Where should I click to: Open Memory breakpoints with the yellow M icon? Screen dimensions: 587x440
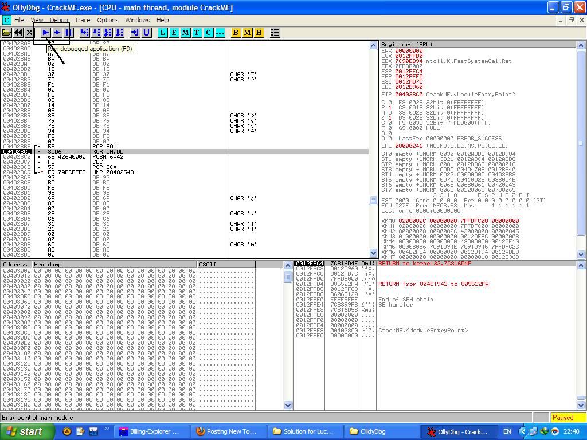click(247, 33)
